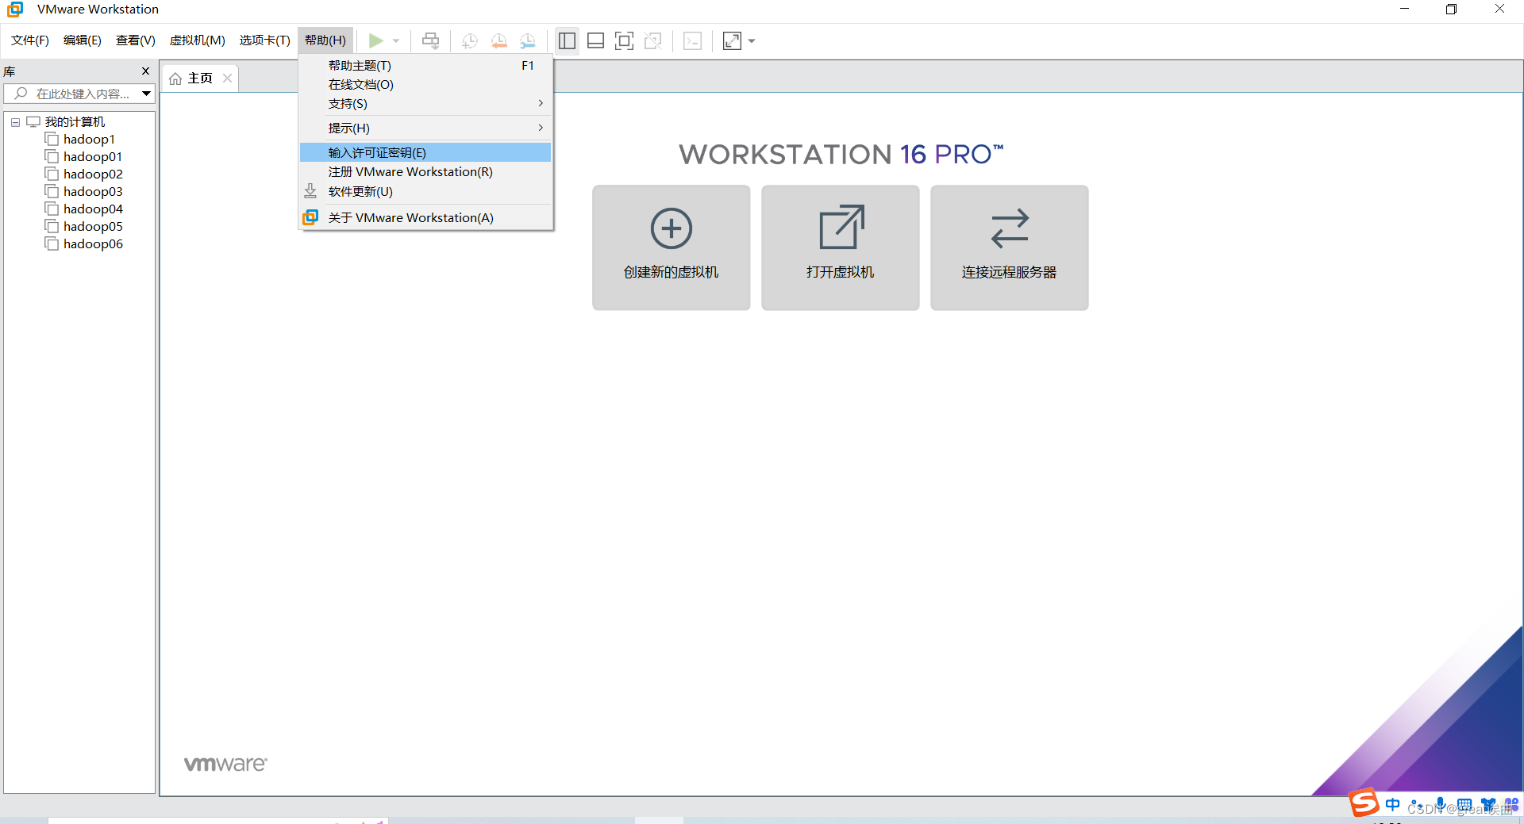This screenshot has width=1524, height=824.
Task: Click the VMware Workstation title bar app icon
Action: tap(15, 10)
